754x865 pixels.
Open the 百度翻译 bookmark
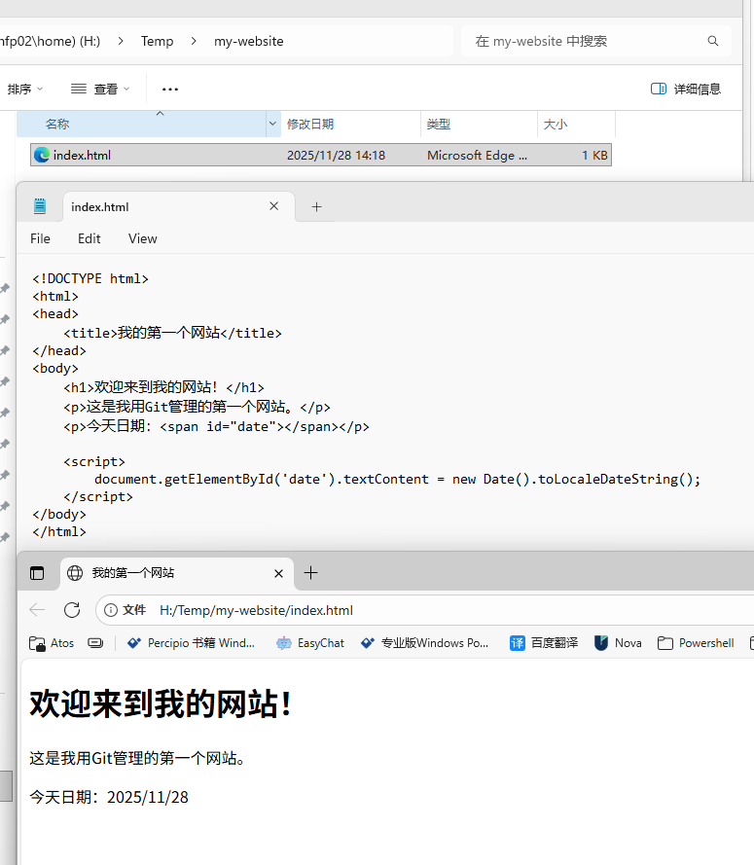[x=544, y=643]
